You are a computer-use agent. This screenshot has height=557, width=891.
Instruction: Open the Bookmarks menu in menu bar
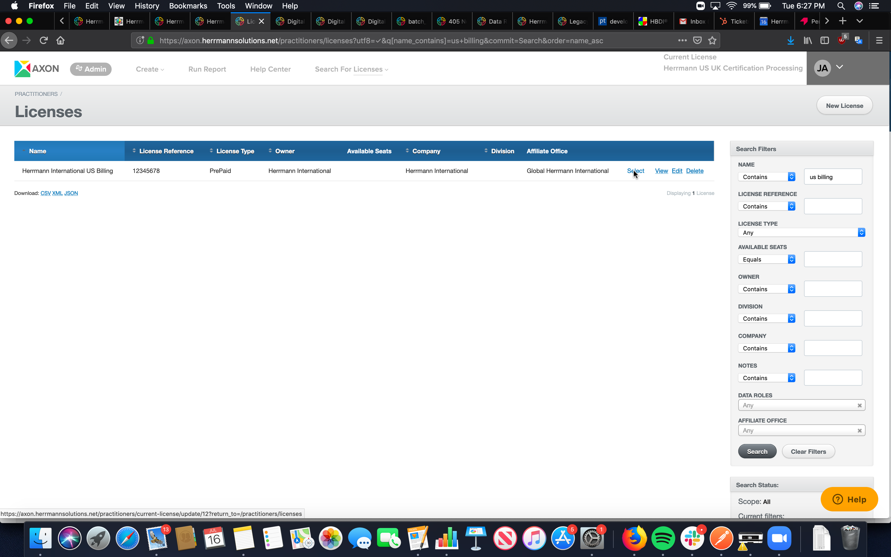point(188,6)
